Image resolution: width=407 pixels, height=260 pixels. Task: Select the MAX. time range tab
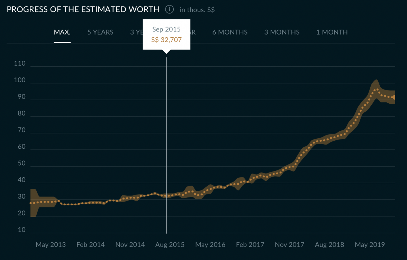pyautogui.click(x=62, y=32)
